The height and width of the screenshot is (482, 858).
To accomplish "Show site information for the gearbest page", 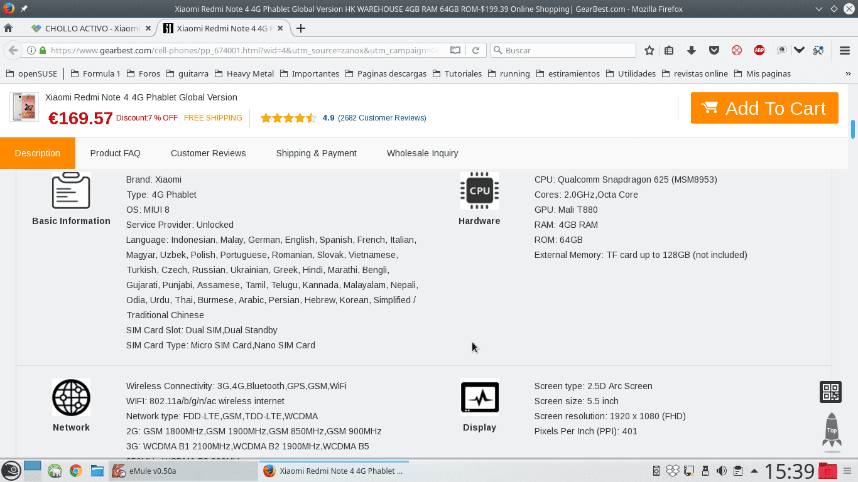I will click(x=31, y=50).
